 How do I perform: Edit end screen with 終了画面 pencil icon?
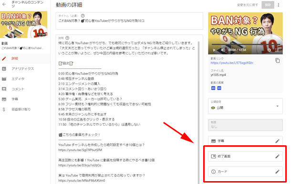(277, 156)
